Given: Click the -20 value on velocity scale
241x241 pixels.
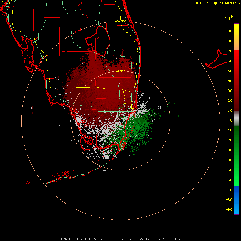Looking at the screenshot, I should point(229,140).
